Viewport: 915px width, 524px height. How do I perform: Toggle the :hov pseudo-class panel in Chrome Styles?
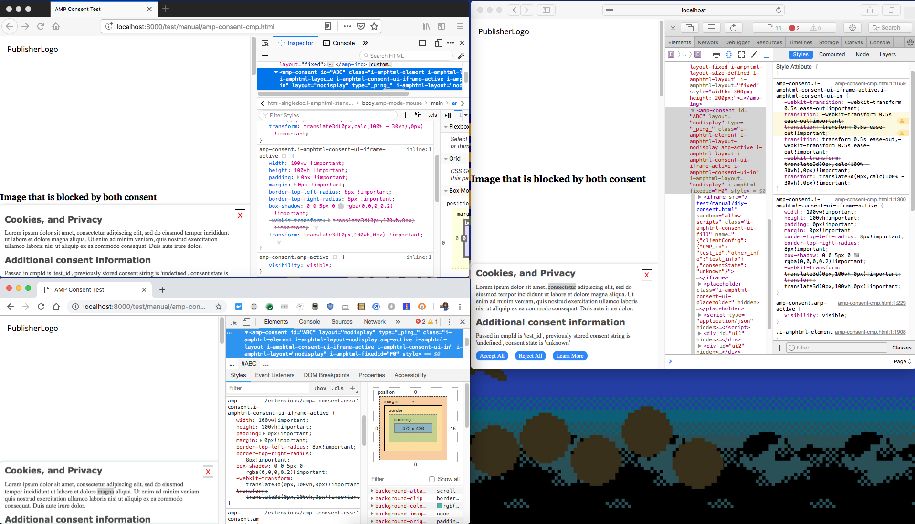[x=319, y=388]
